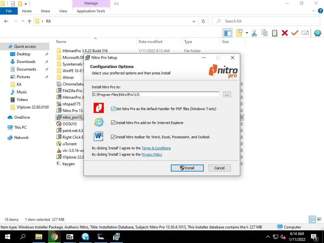
Task: Select Desktop in Quick access
Action: point(23,54)
